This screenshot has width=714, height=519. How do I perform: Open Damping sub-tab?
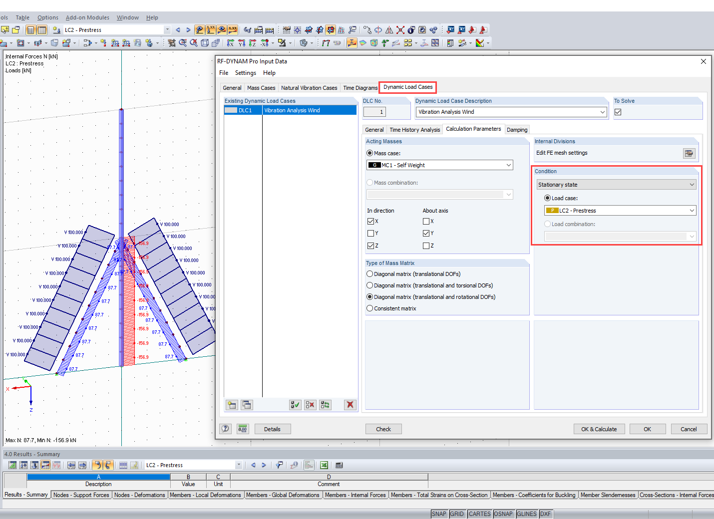tap(517, 130)
